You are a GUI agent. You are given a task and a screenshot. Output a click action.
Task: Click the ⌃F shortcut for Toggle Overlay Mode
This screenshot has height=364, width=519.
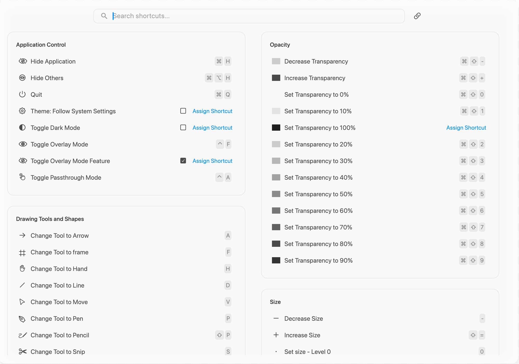[224, 144]
